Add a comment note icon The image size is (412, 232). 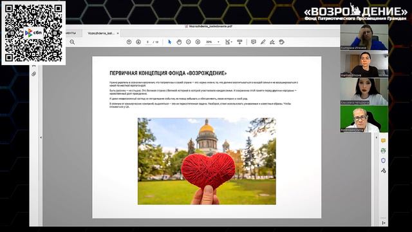pos(254,42)
